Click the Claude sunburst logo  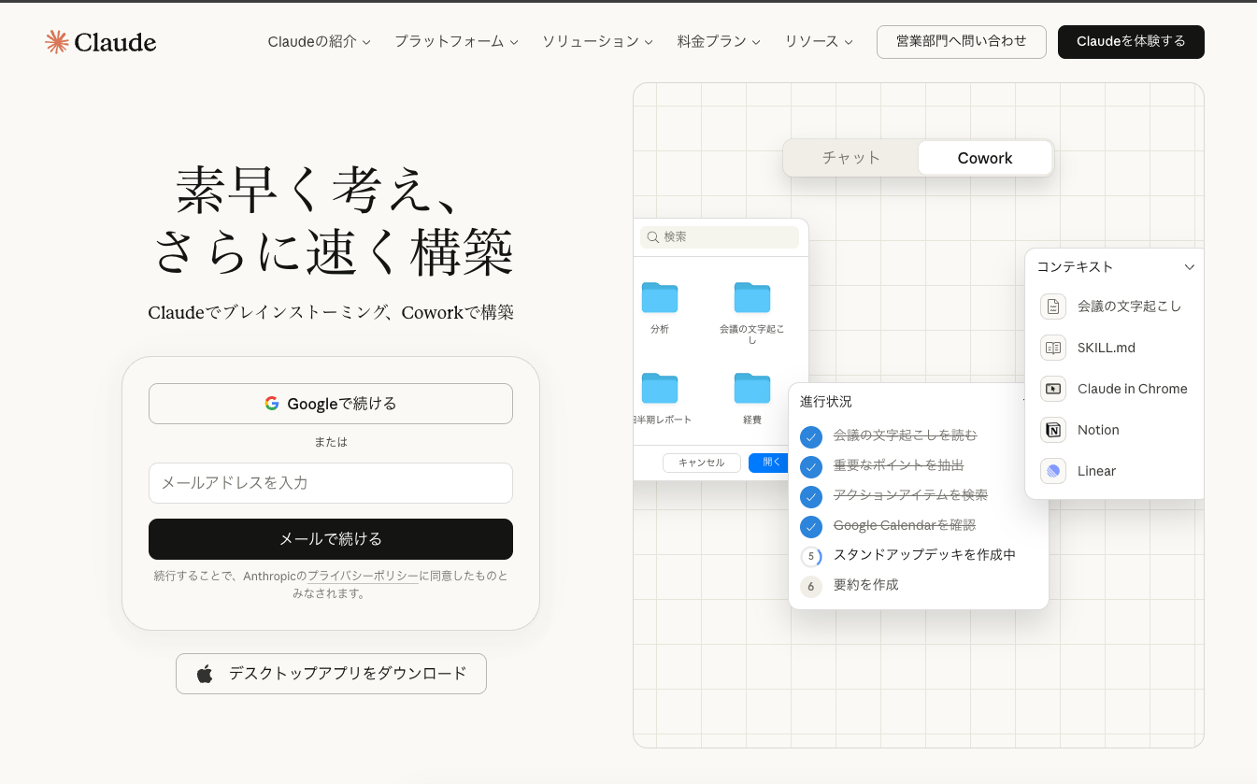(57, 41)
